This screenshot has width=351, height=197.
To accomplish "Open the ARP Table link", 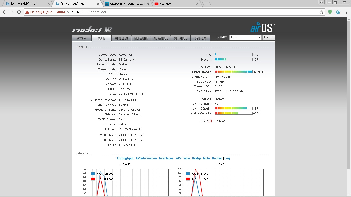I will (x=183, y=158).
